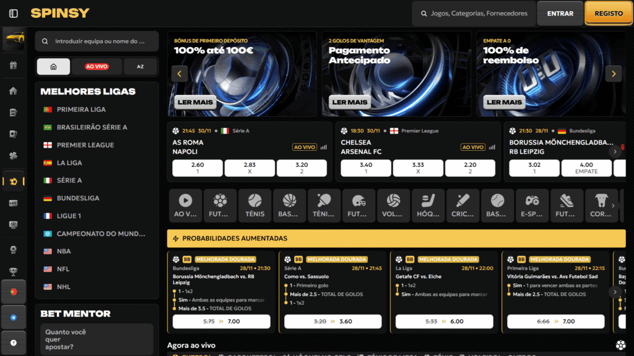Select the hockey stick sport category icon

pyautogui.click(x=428, y=205)
